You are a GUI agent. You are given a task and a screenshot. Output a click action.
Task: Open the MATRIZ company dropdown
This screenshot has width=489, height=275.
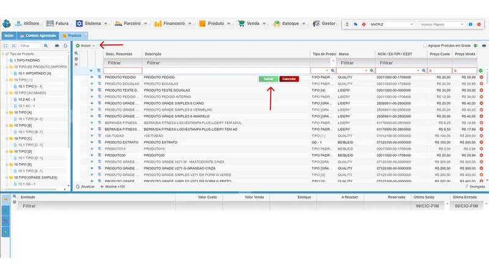[x=392, y=24]
